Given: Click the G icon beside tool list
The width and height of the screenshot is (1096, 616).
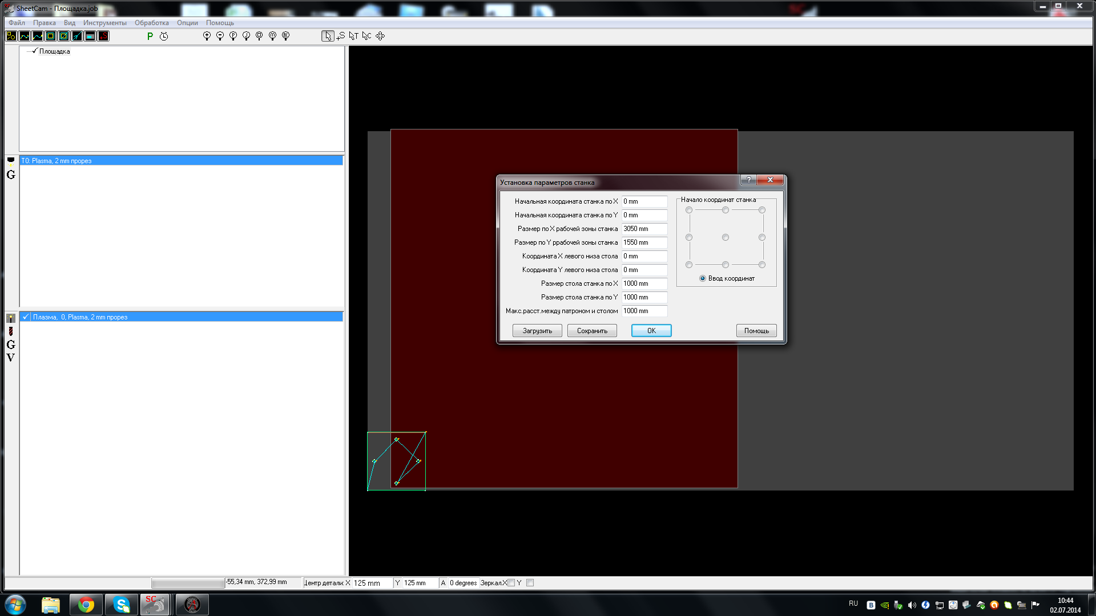Looking at the screenshot, I should pos(11,175).
